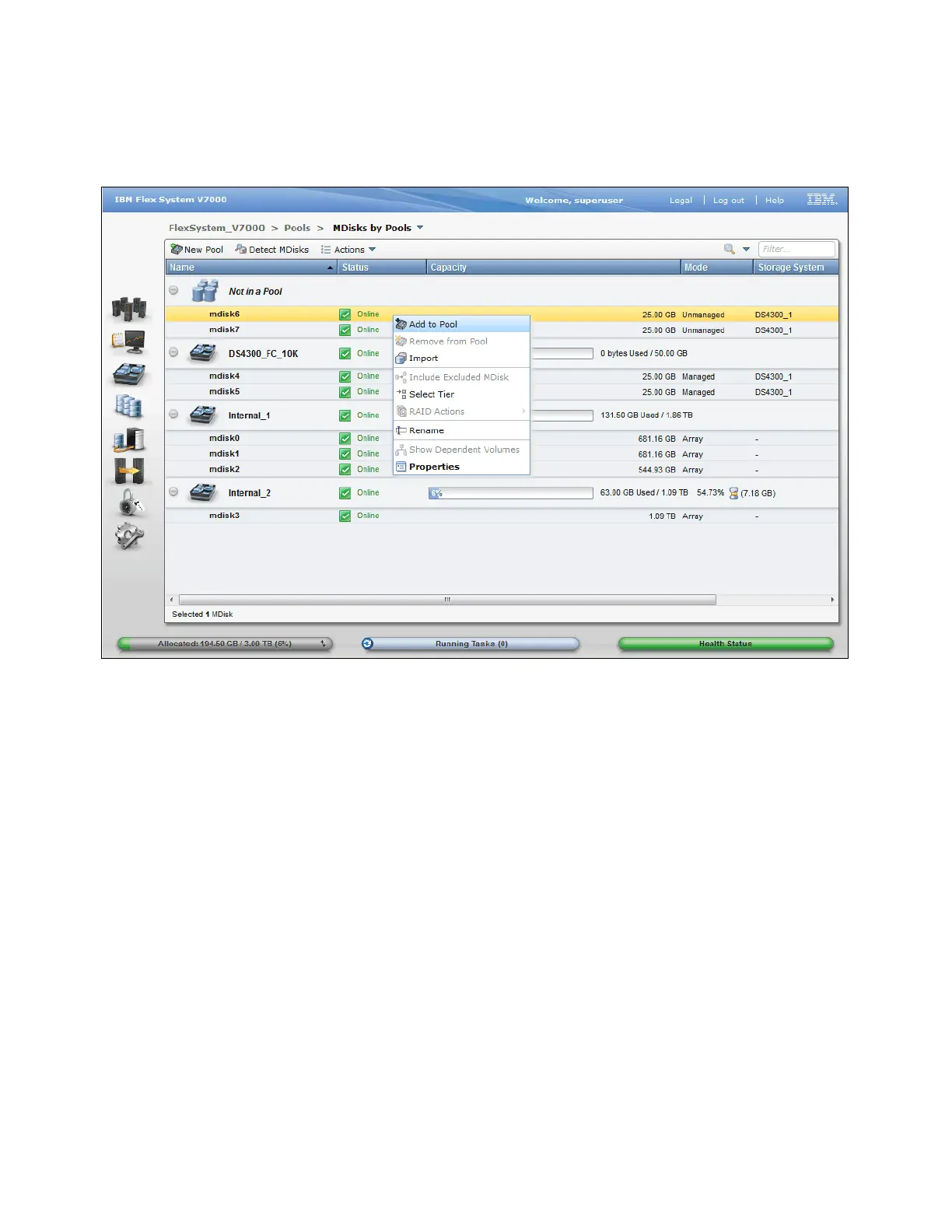Open the Help link

775,200
